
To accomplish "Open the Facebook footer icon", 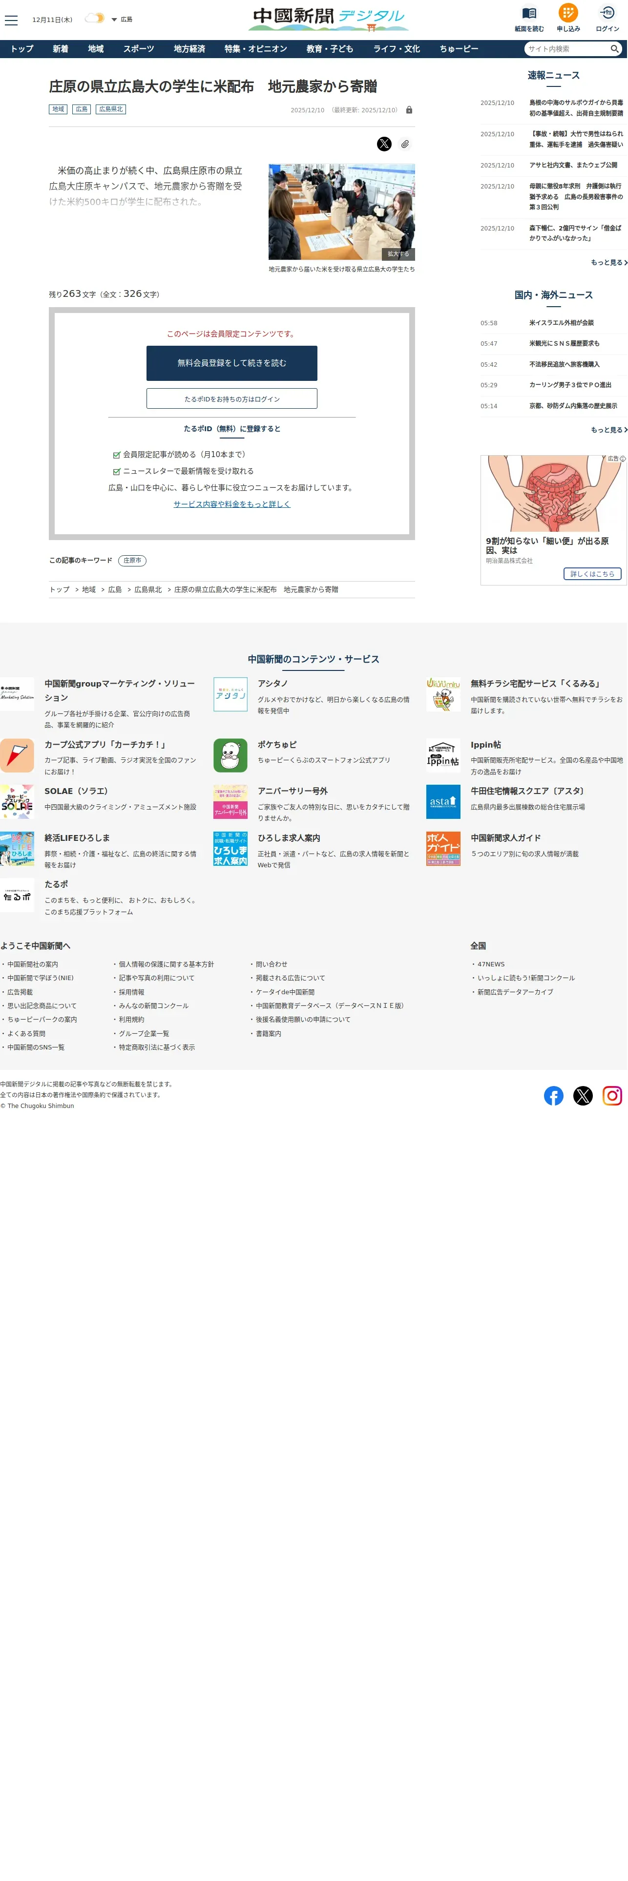I will (x=553, y=1096).
